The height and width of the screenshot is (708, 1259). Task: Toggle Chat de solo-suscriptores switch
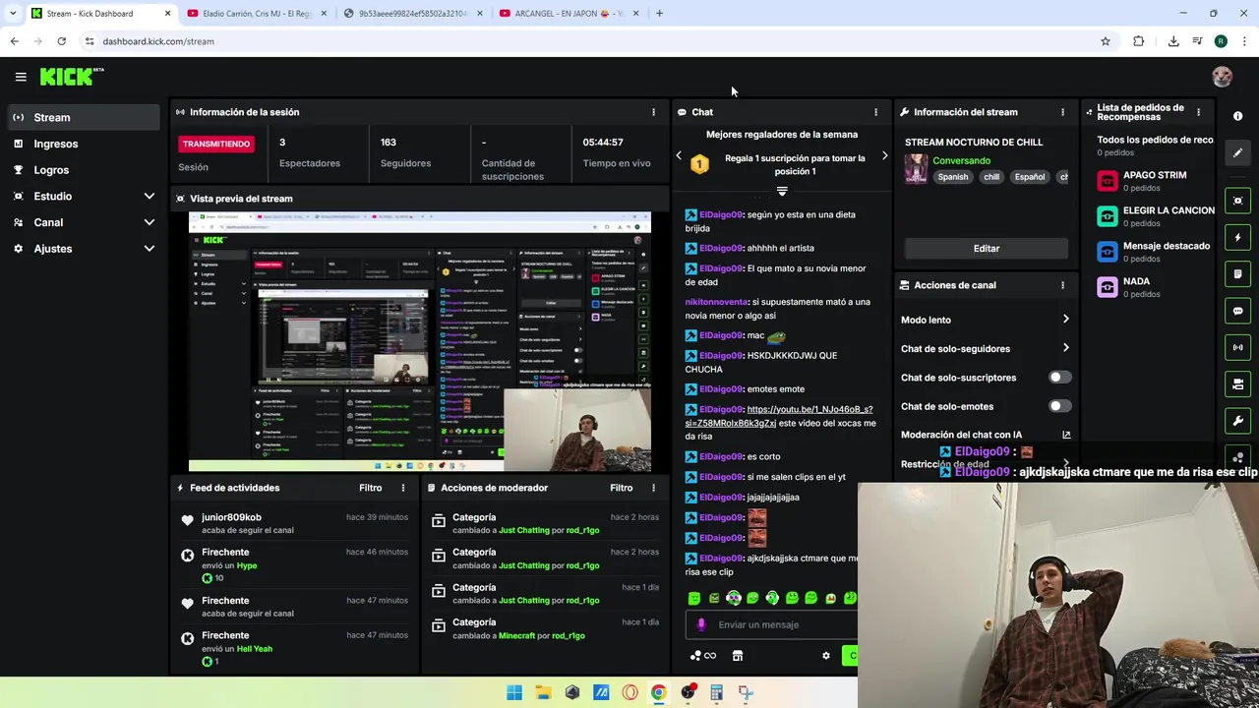tap(1058, 378)
